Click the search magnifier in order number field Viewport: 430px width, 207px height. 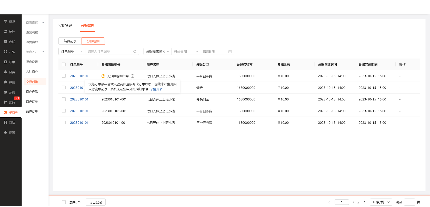135,51
